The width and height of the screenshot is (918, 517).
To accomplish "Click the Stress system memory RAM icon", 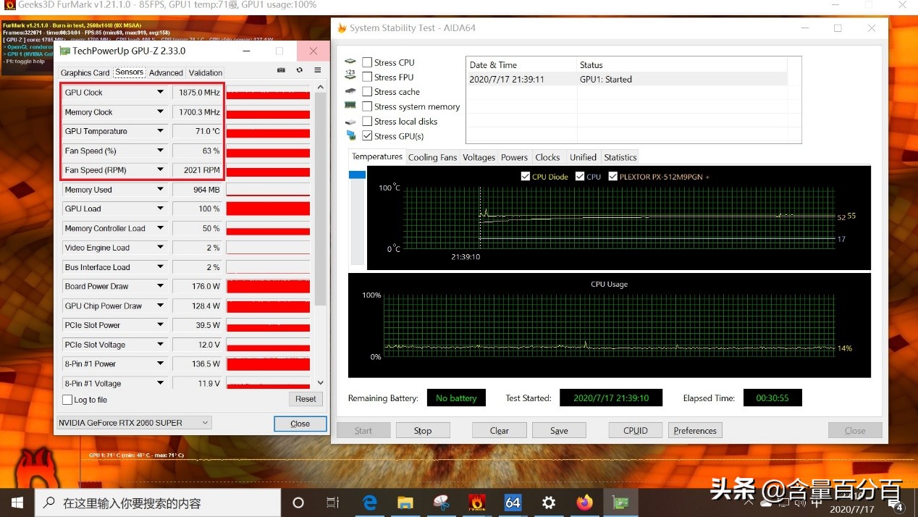I will [350, 106].
